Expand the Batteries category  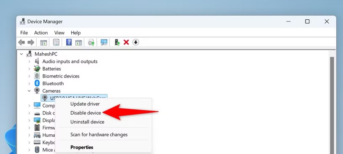click(29, 69)
